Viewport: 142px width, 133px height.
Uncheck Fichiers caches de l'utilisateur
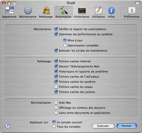pyautogui.click(x=56, y=77)
